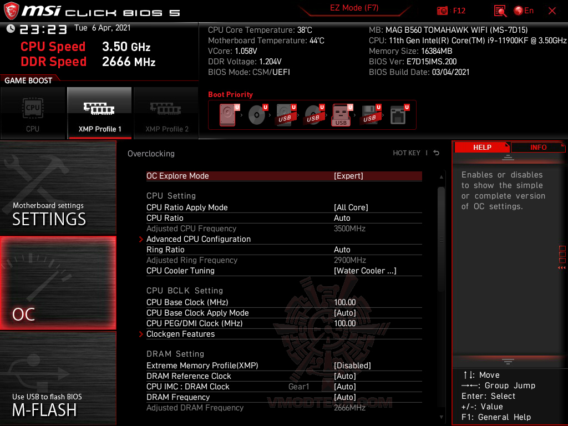This screenshot has height=426, width=568.
Task: Edit the CPU Ratio Auto value
Action: click(x=284, y=217)
